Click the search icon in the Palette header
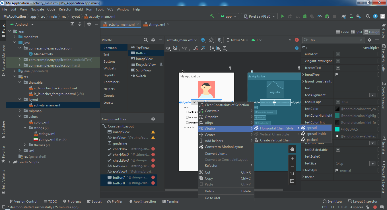Viewport: 387px width, 210px height. [x=146, y=40]
